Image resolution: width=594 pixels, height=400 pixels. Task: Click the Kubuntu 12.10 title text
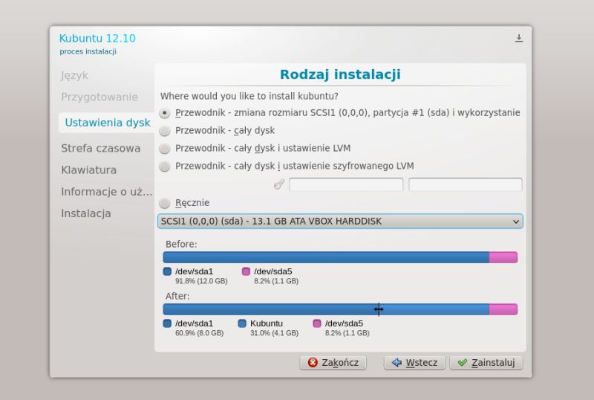tap(97, 39)
